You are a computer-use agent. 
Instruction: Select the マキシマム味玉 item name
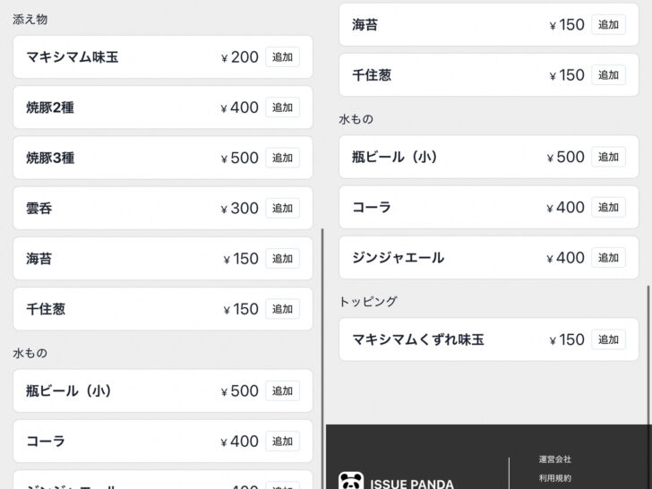point(73,57)
